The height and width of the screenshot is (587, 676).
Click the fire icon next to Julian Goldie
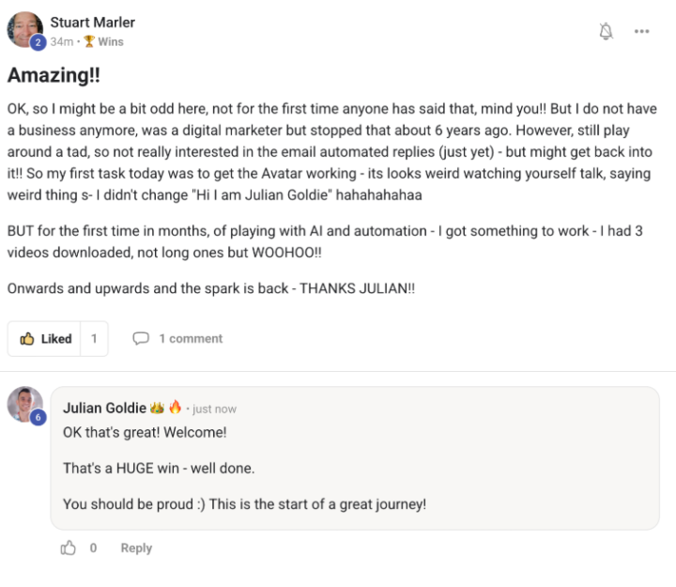click(x=175, y=408)
